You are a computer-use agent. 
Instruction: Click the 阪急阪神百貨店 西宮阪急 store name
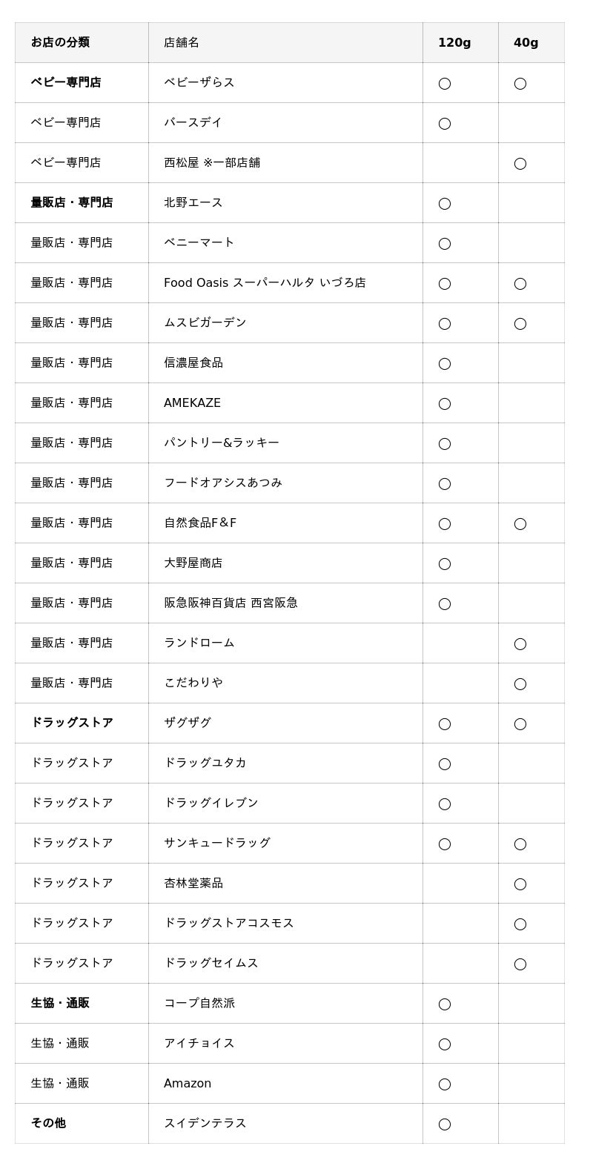(231, 603)
